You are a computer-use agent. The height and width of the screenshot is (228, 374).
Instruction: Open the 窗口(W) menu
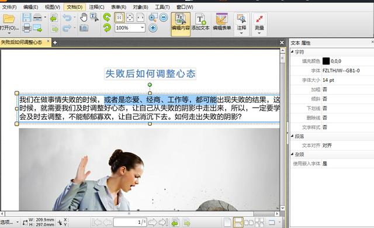click(x=185, y=7)
